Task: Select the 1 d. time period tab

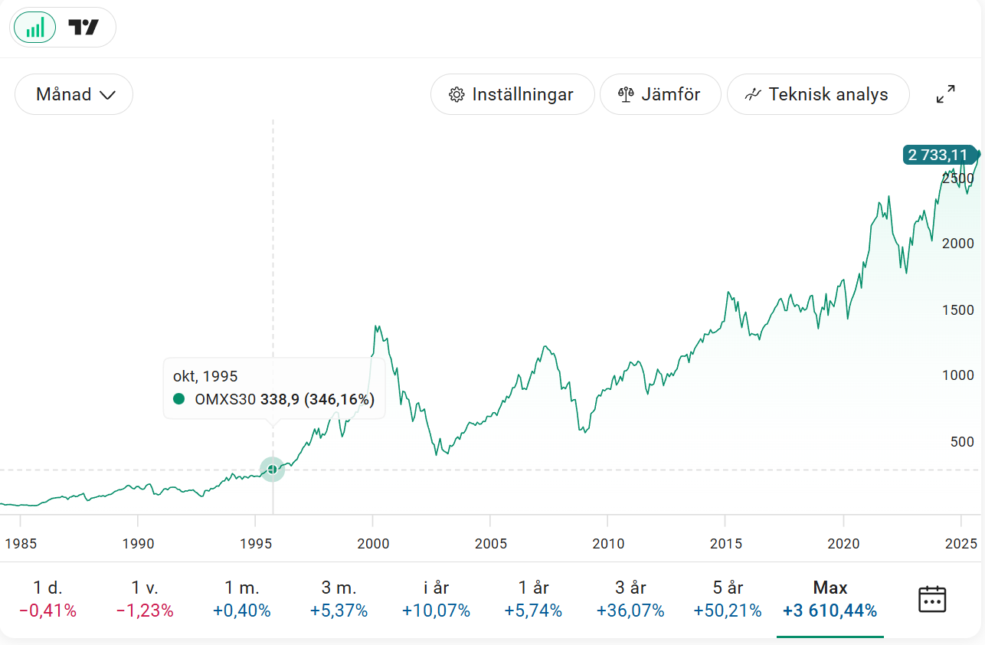Action: (x=47, y=599)
